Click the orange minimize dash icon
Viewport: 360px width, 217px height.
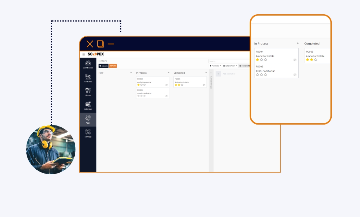[111, 44]
